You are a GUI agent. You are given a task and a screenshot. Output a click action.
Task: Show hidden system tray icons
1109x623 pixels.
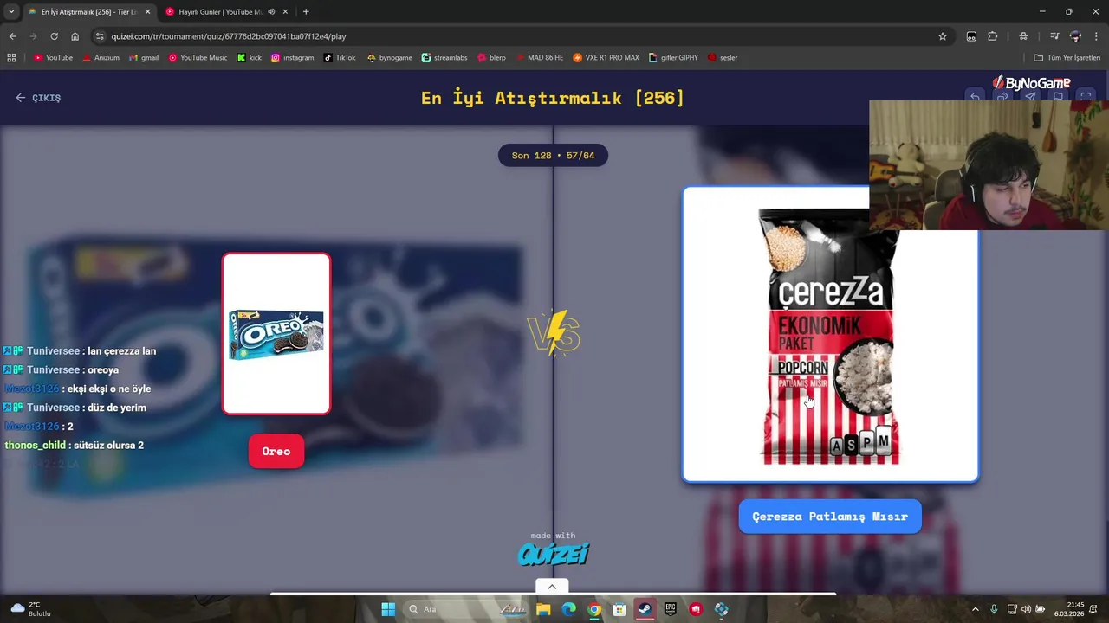coord(975,609)
